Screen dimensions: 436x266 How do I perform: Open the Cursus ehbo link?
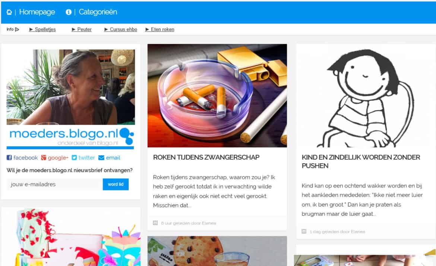123,29
